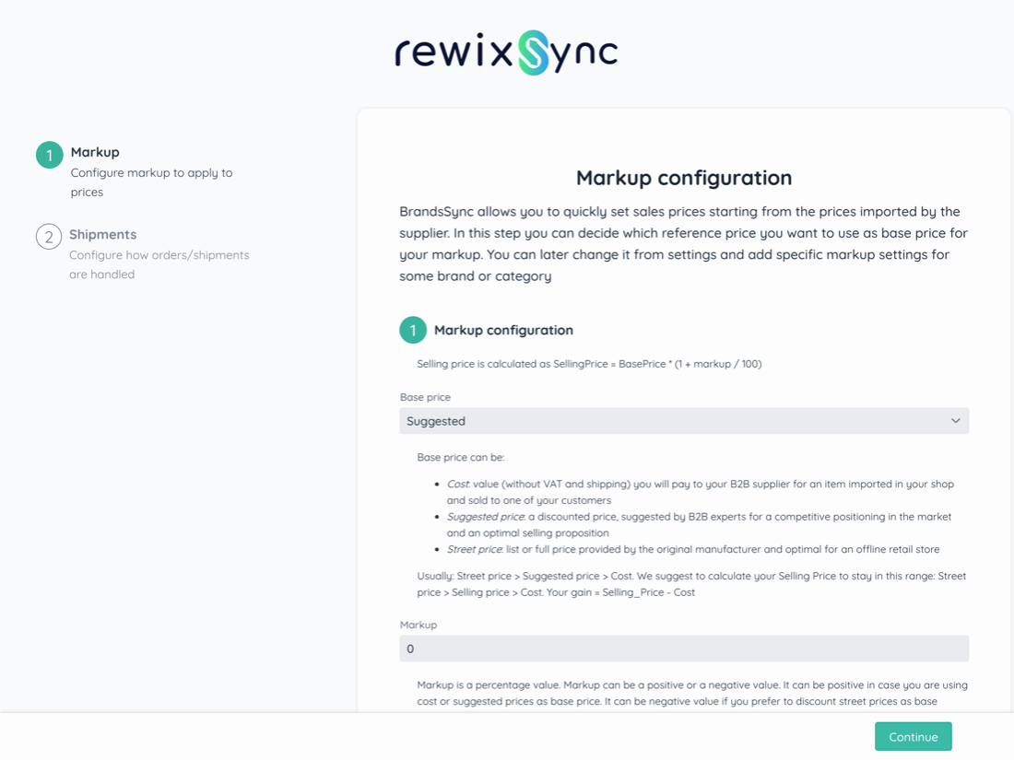Expand the Base price chevron arrow
Image resolution: width=1014 pixels, height=760 pixels.
tap(955, 421)
